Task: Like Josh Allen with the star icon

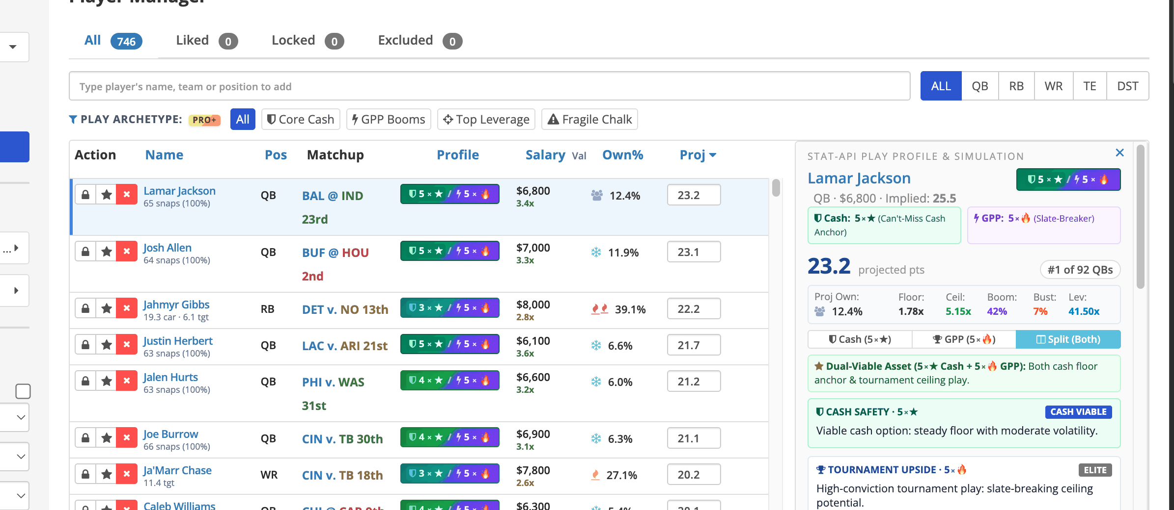Action: (106, 252)
